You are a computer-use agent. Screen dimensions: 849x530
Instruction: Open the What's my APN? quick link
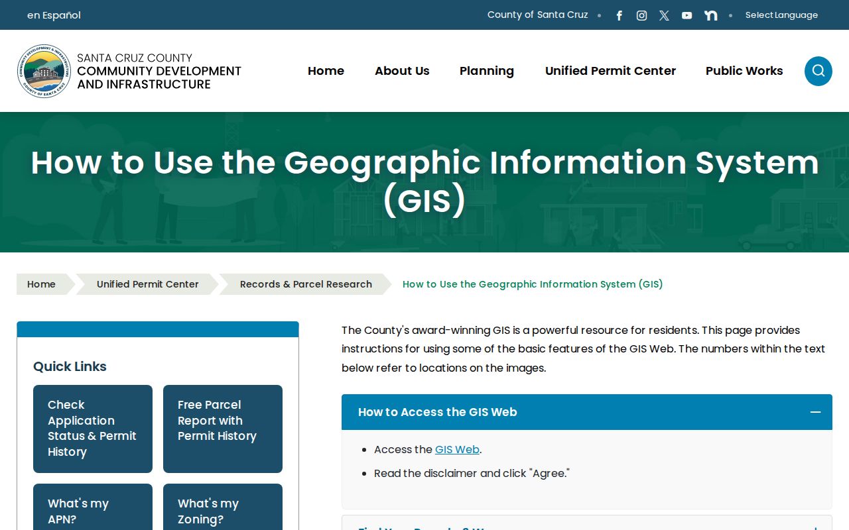tap(93, 507)
